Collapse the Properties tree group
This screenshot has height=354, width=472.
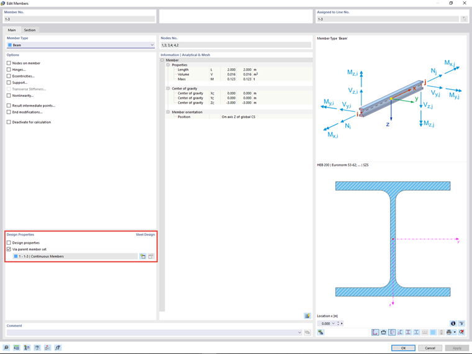(168, 65)
